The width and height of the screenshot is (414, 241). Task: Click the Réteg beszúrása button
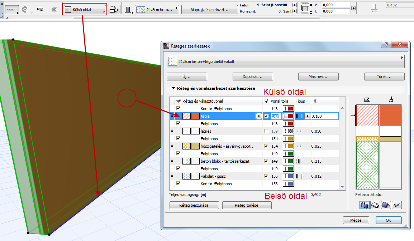pos(194,205)
